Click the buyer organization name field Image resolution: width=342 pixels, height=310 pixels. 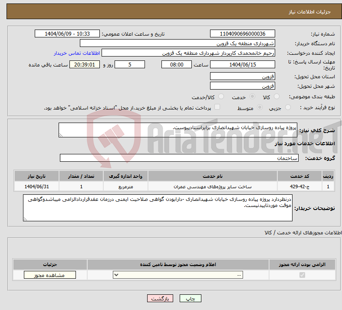coord(178,43)
